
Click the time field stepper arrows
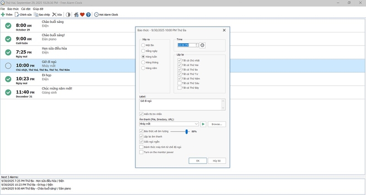(197, 45)
